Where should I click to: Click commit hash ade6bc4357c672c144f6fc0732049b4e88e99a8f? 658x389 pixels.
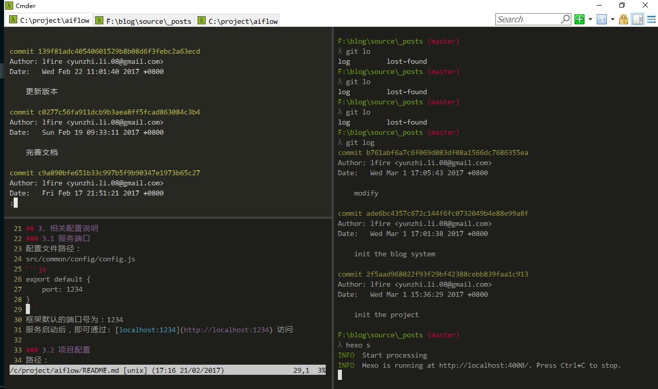click(x=447, y=213)
